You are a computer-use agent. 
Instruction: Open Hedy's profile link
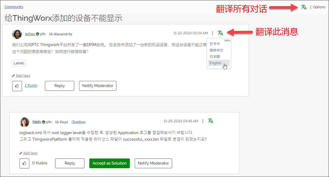pyautogui.click(x=37, y=122)
